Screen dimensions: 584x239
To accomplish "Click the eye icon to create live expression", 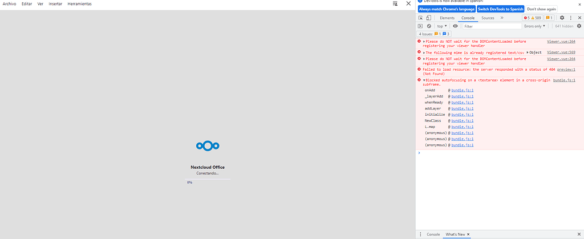I will pyautogui.click(x=455, y=26).
